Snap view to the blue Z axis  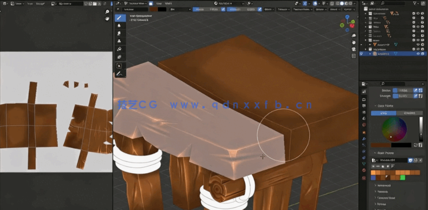tap(347, 17)
